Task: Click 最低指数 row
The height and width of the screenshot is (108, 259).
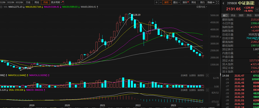Action: tap(240, 46)
